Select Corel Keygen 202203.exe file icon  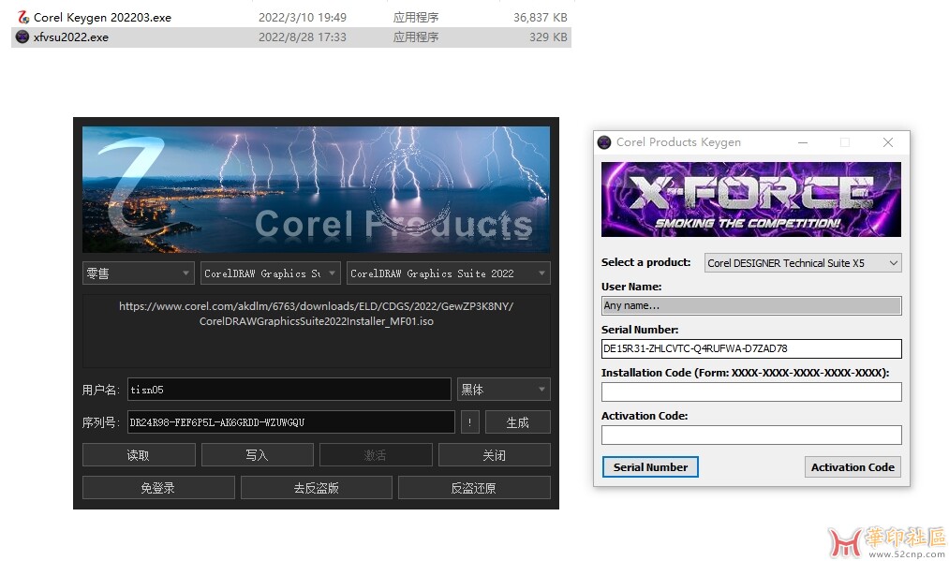click(23, 17)
